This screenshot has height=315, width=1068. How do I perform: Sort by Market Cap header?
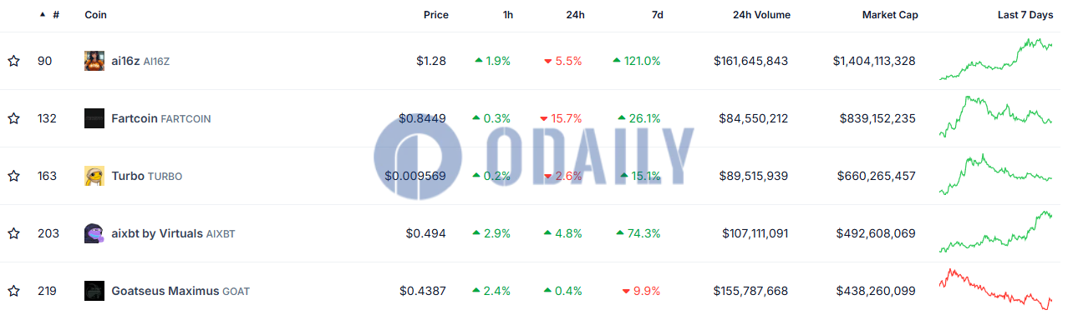tap(890, 15)
